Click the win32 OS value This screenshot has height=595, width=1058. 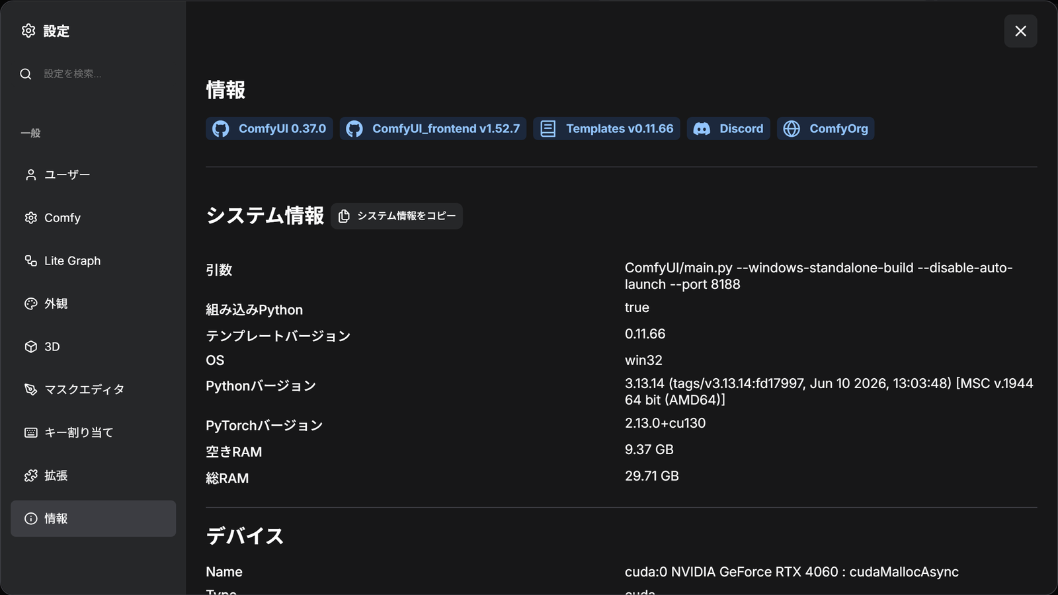[643, 360]
